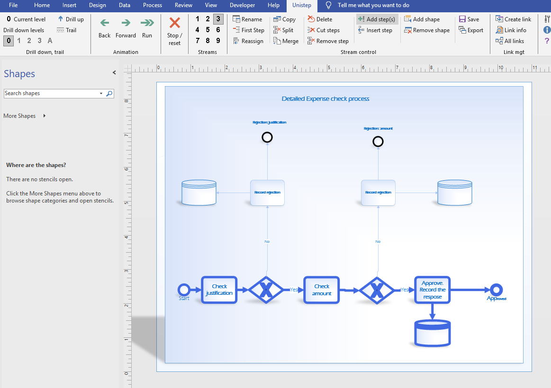Click in the Search shapes field

(50, 94)
